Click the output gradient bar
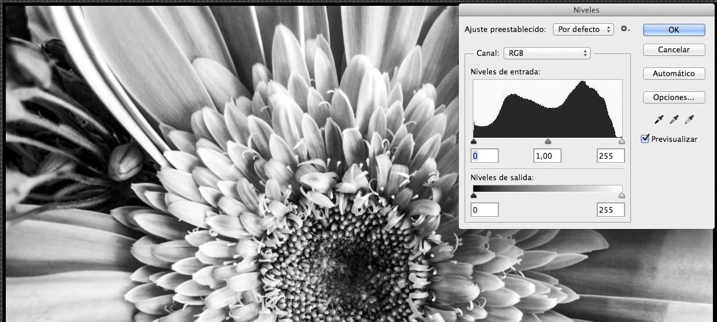The width and height of the screenshot is (717, 322). [x=548, y=189]
